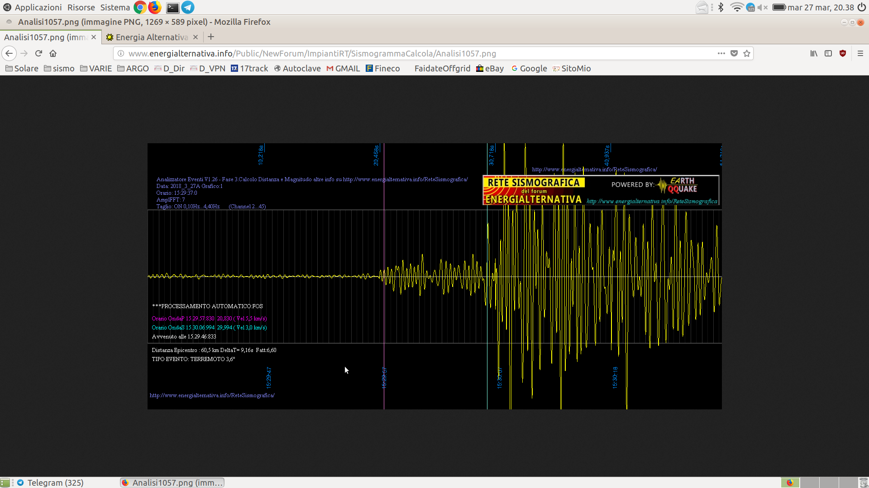
Task: Open the VARIE bookmarks folder
Action: click(95, 68)
